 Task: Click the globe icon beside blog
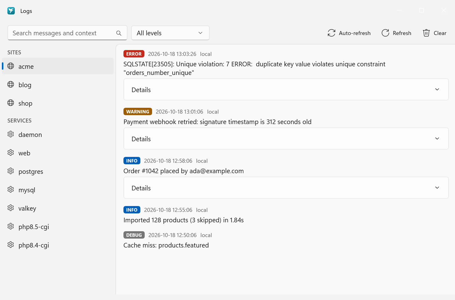point(11,84)
